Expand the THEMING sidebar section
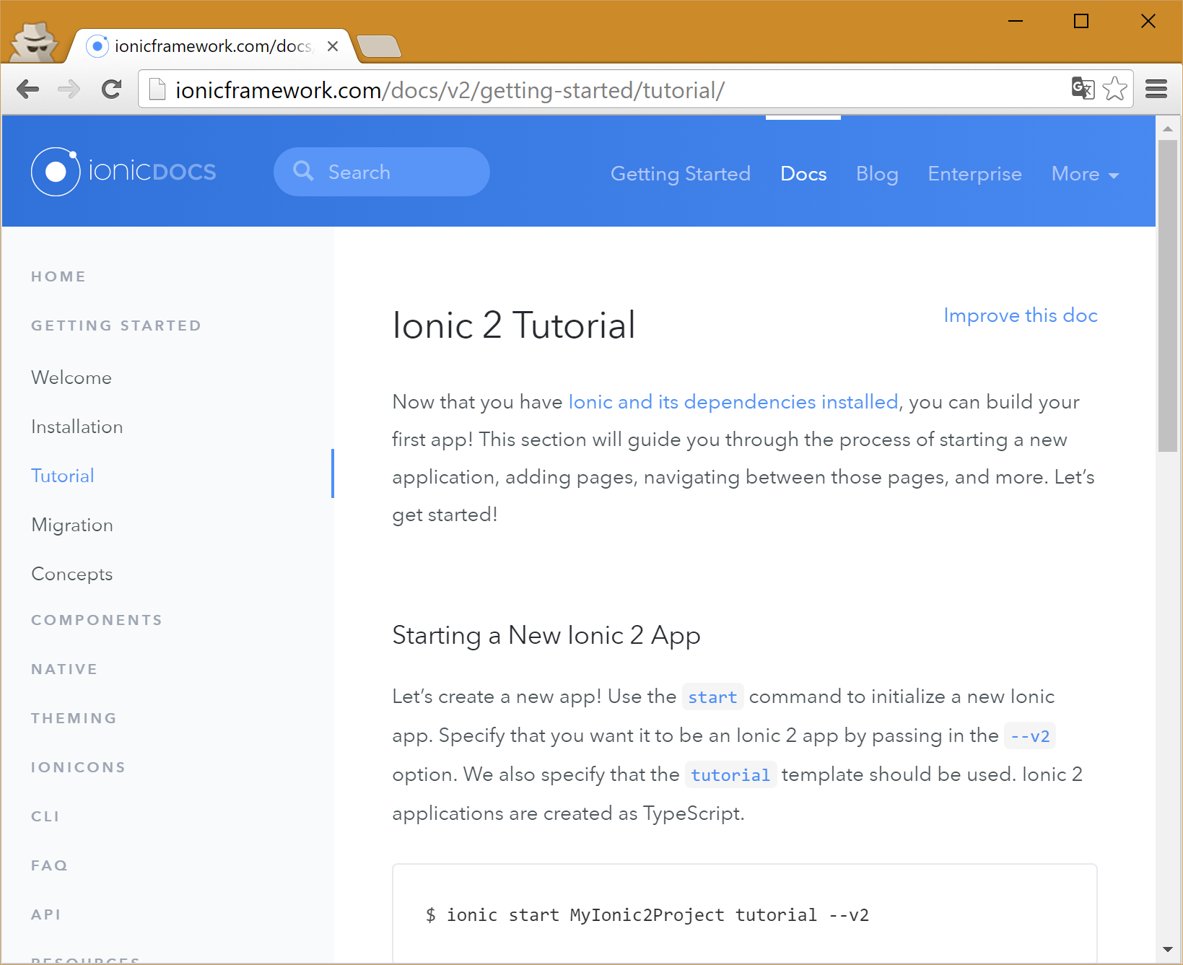The image size is (1183, 965). click(74, 718)
